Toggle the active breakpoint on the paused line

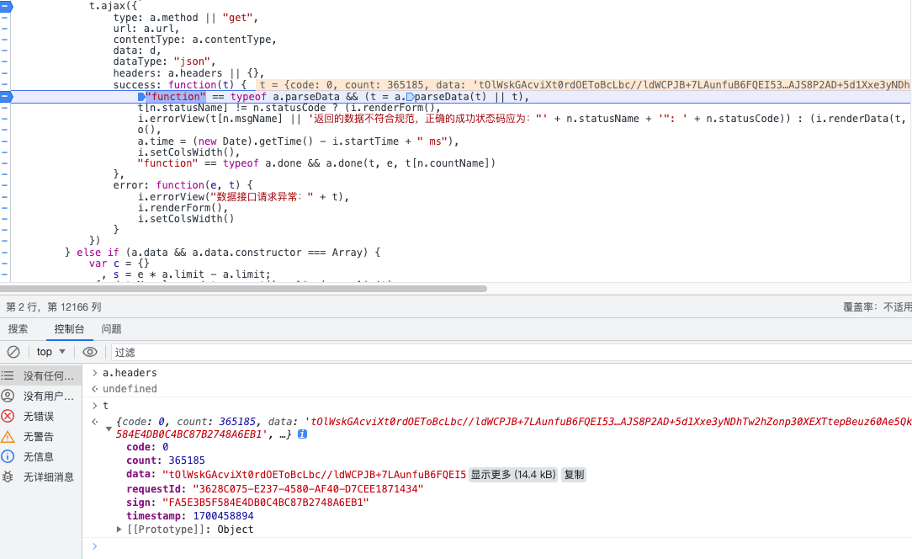6,97
